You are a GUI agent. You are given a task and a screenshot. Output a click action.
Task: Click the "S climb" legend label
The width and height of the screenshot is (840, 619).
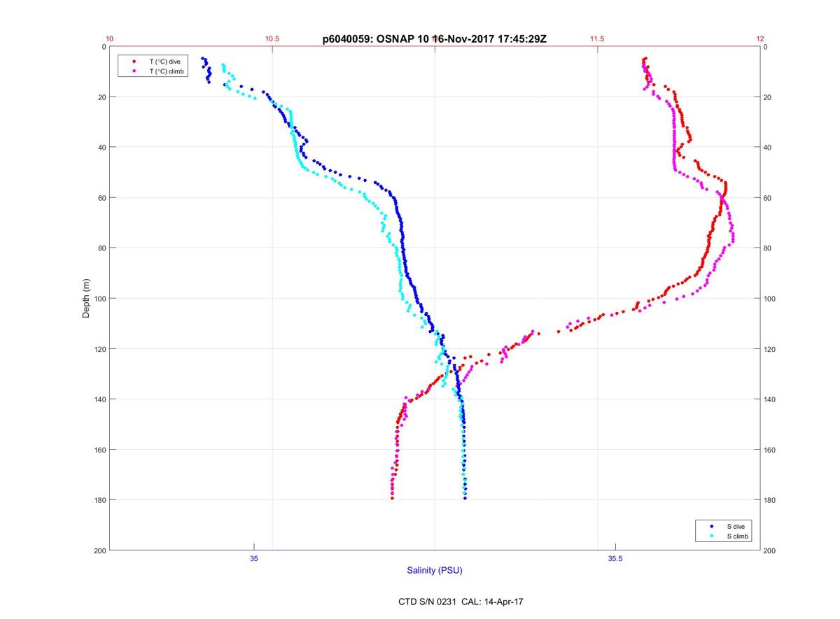pos(738,536)
